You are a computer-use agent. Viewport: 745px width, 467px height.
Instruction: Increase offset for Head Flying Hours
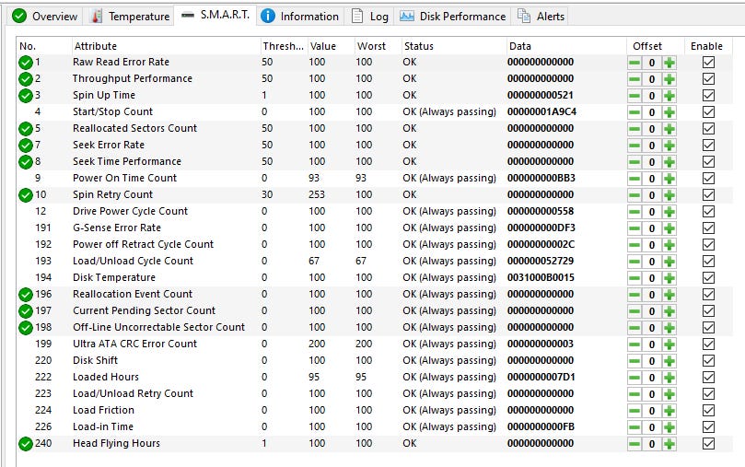tap(669, 444)
